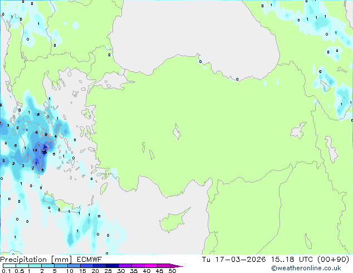Click the date '17-03-2026' in the footer
The height and width of the screenshot is (273, 353).
[x=240, y=260]
